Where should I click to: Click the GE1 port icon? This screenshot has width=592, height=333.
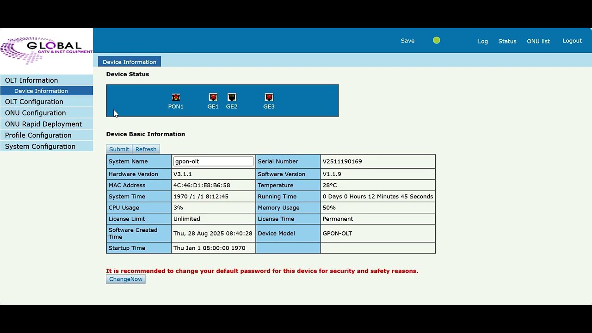[213, 97]
